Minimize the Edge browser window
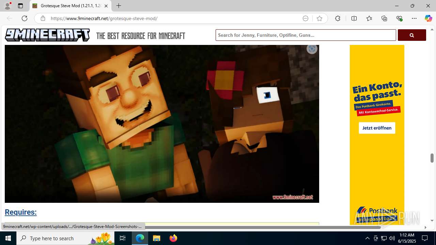 click(397, 6)
